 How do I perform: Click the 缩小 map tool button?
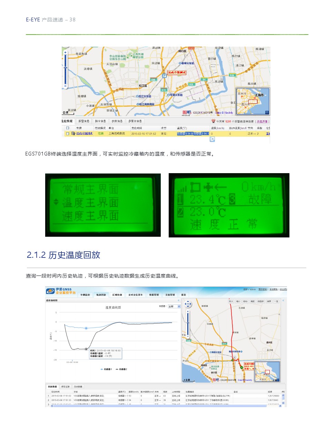coord(238,301)
